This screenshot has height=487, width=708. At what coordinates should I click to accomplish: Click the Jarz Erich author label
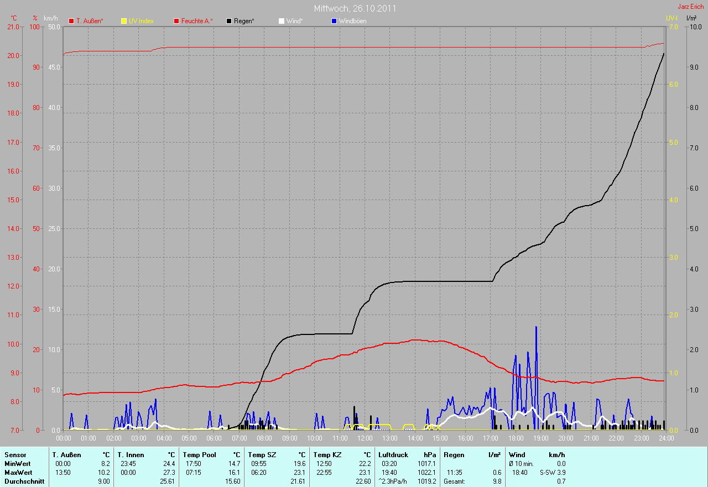point(690,7)
